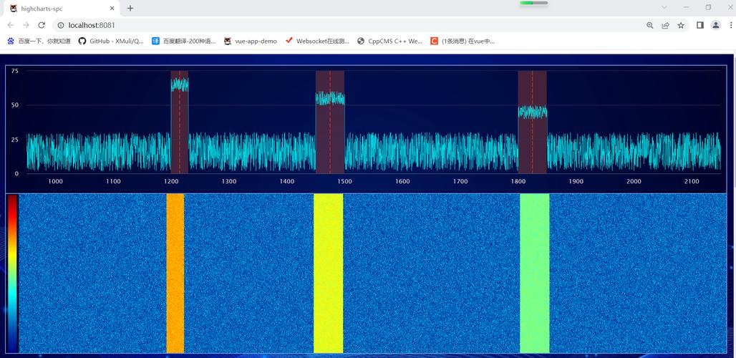The image size is (736, 358).
Task: Share this page via share icon
Action: click(666, 25)
